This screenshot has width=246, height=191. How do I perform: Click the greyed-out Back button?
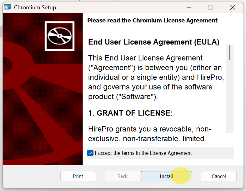(122, 176)
